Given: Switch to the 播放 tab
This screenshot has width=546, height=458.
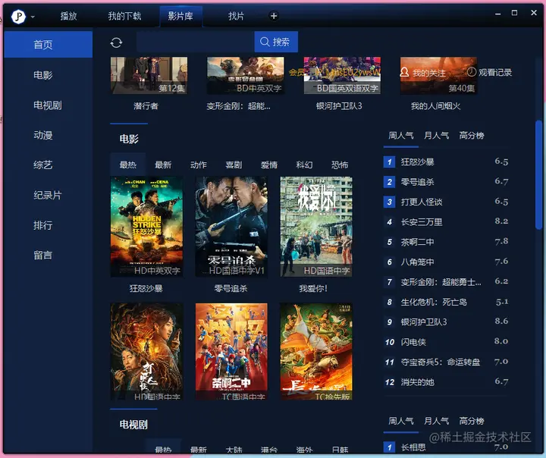Looking at the screenshot, I should coord(68,16).
